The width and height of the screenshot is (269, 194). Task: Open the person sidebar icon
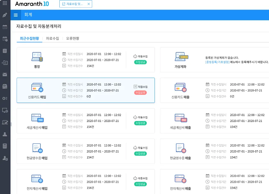coord(5,134)
